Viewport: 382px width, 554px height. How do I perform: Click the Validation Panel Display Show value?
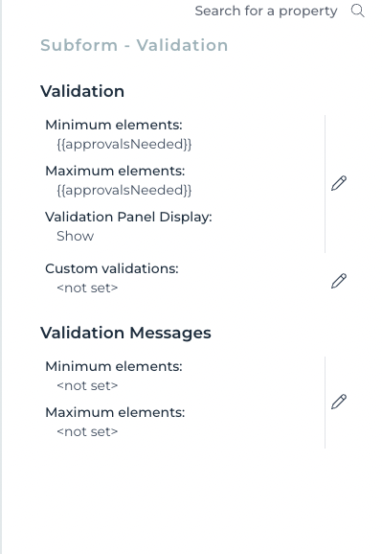76,236
